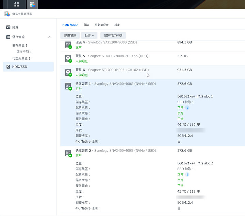
Task: Open the 總覽 overview sidebar icon
Action: 8,27
